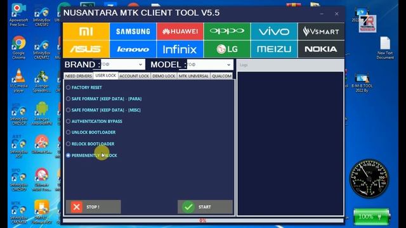
Task: Select Safe Format Keep Data PARA option
Action: [x=104, y=99]
